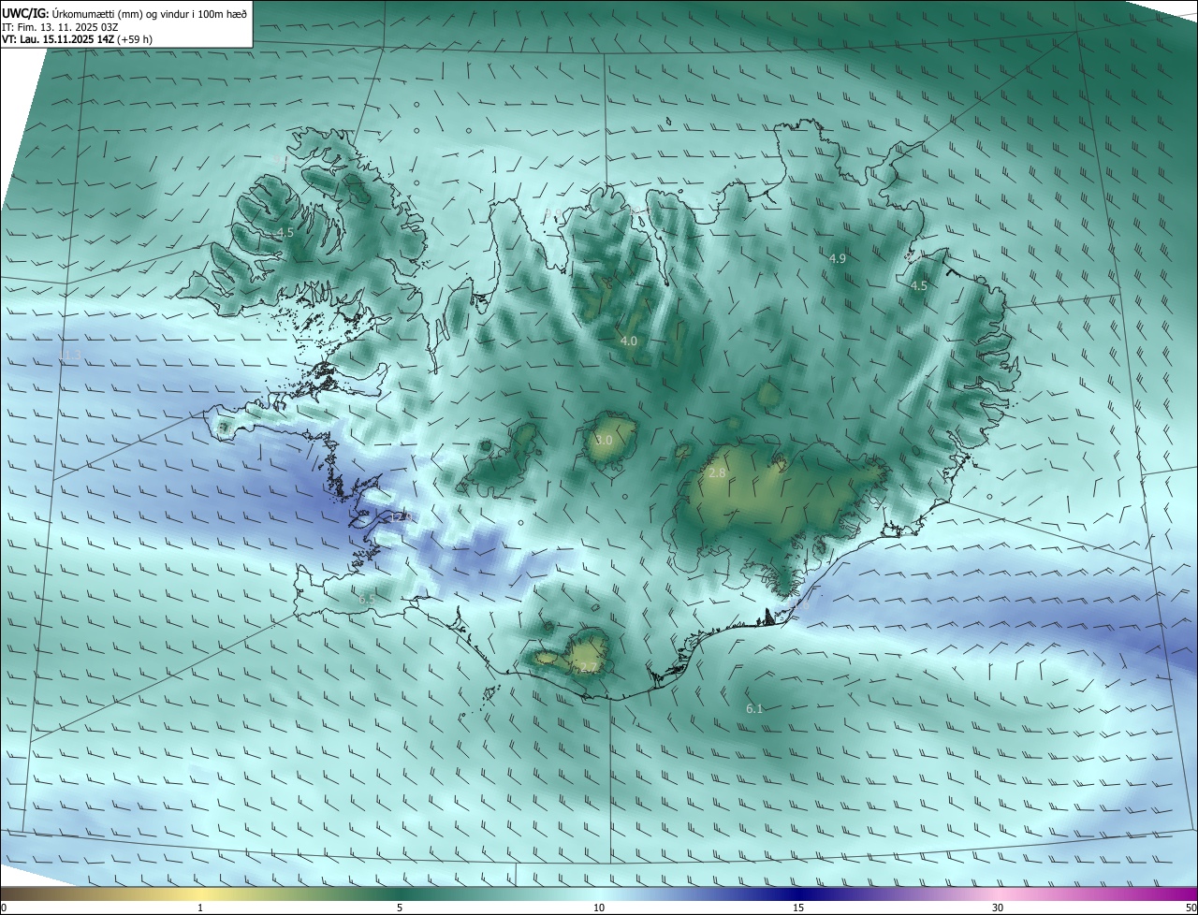Click the init time line 'IT: Fim. 13. 11. 2025 03Z'
Screen dimensions: 1198x915
60,26
